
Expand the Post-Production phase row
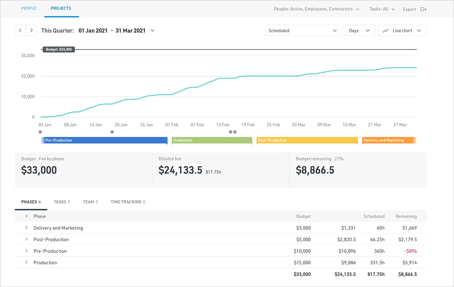coord(26,239)
